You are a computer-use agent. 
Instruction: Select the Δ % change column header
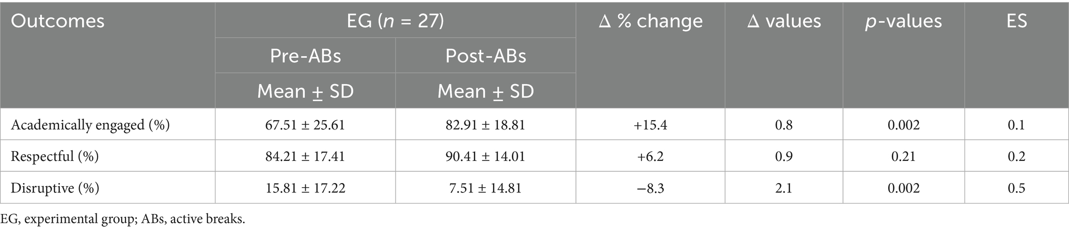650,21
